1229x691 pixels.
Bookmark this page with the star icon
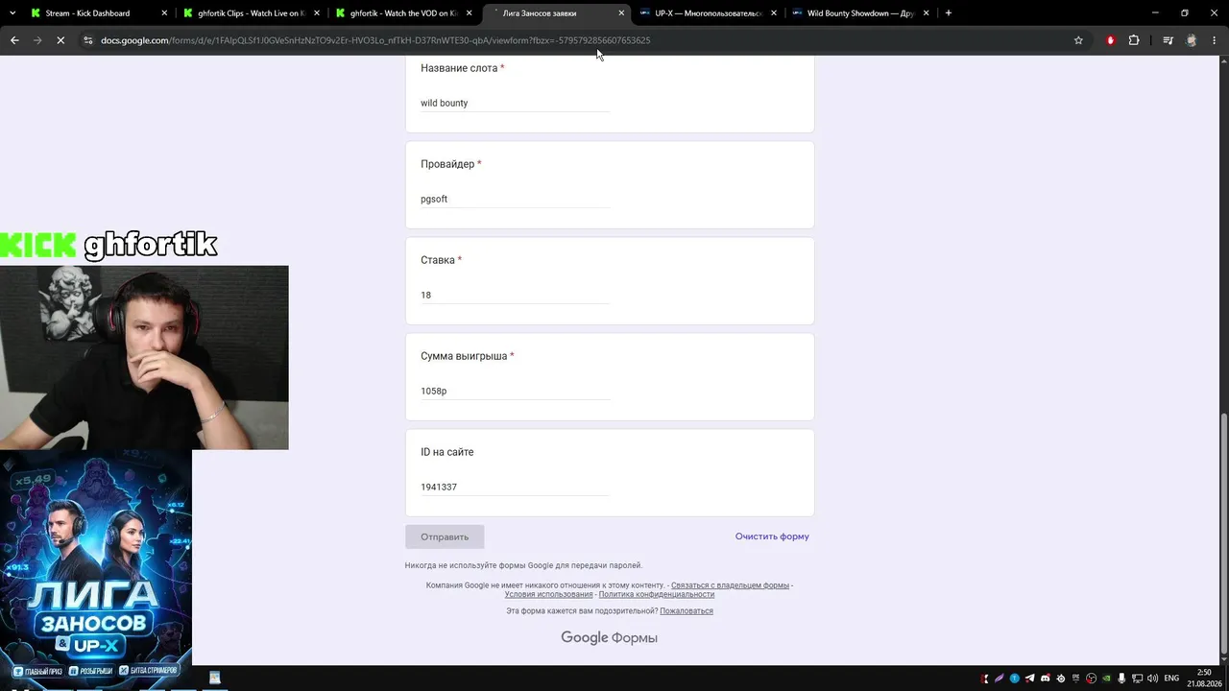(1078, 40)
